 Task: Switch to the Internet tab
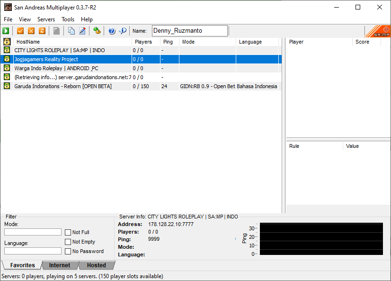59,265
